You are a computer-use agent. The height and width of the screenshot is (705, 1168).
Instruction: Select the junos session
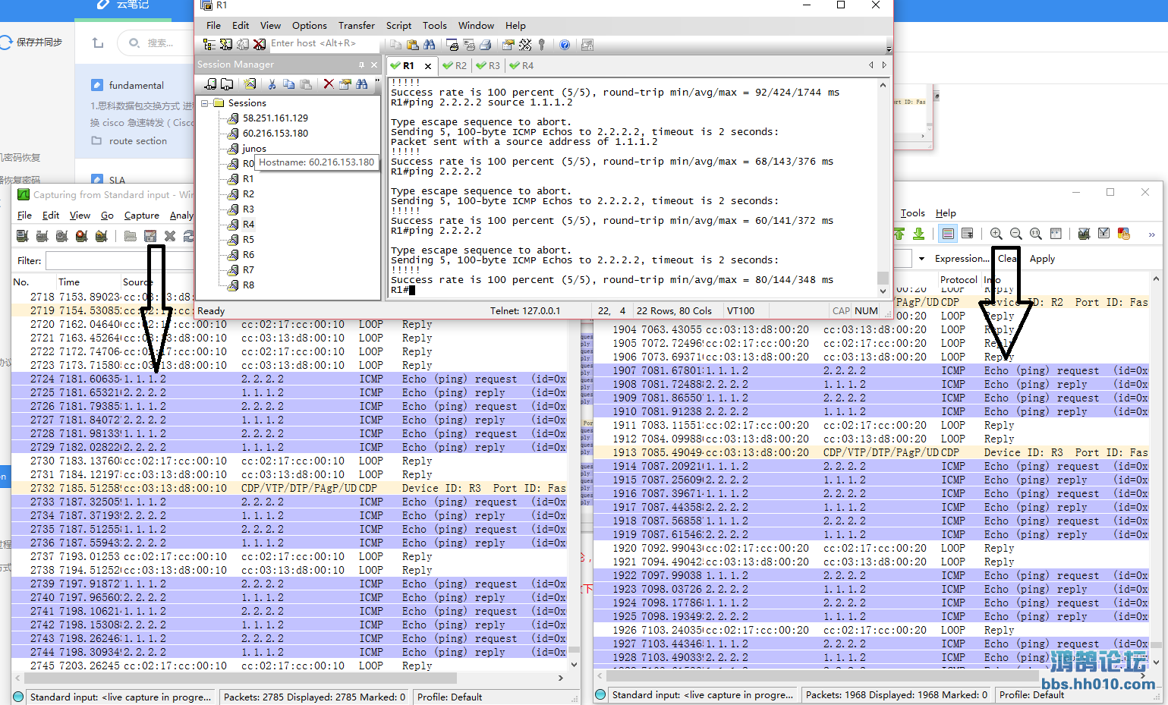pos(254,149)
